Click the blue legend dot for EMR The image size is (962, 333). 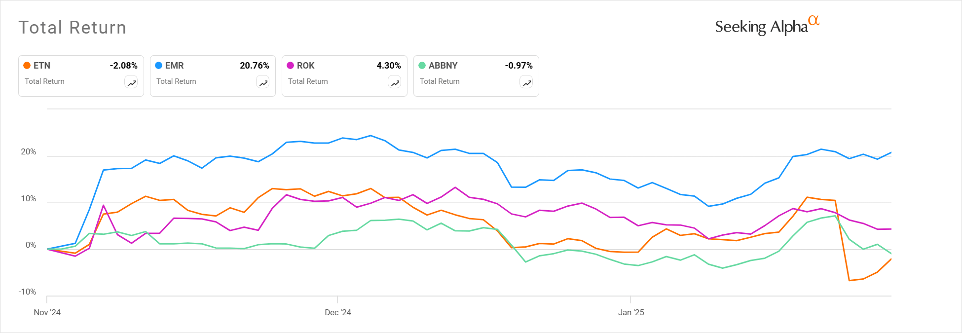tap(159, 65)
